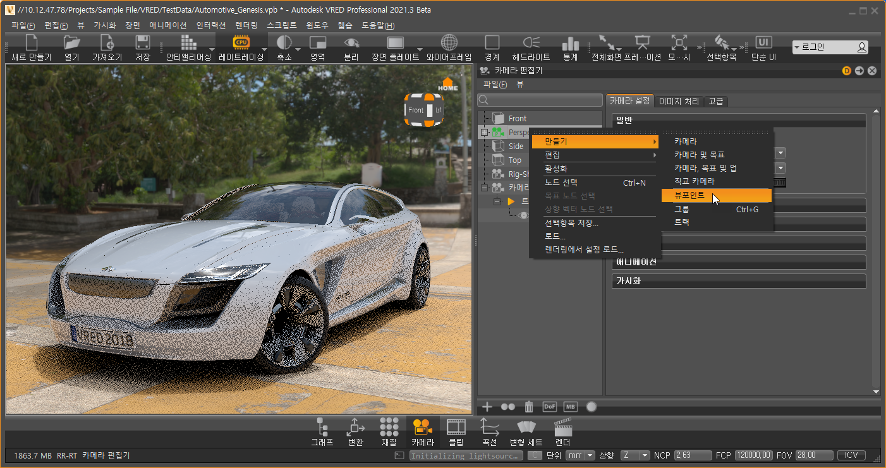The image size is (886, 468).
Task: Toggle the Wireframe display icon
Action: 449,43
